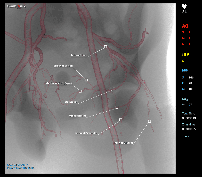Click the total time value 00:00:19
The height and width of the screenshot is (177, 202).
click(189, 118)
